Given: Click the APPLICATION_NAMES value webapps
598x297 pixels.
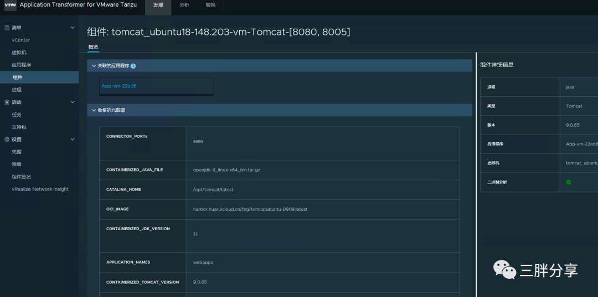Looking at the screenshot, I should [203, 262].
